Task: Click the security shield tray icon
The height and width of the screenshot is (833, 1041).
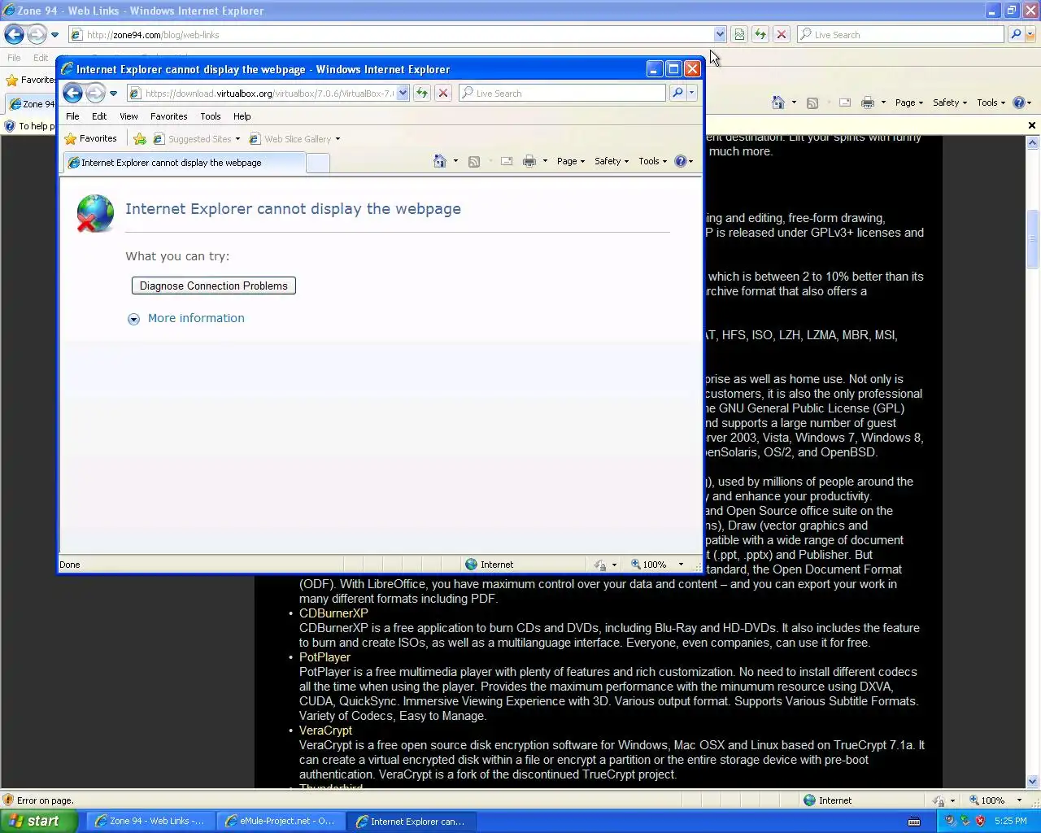Action: (980, 821)
